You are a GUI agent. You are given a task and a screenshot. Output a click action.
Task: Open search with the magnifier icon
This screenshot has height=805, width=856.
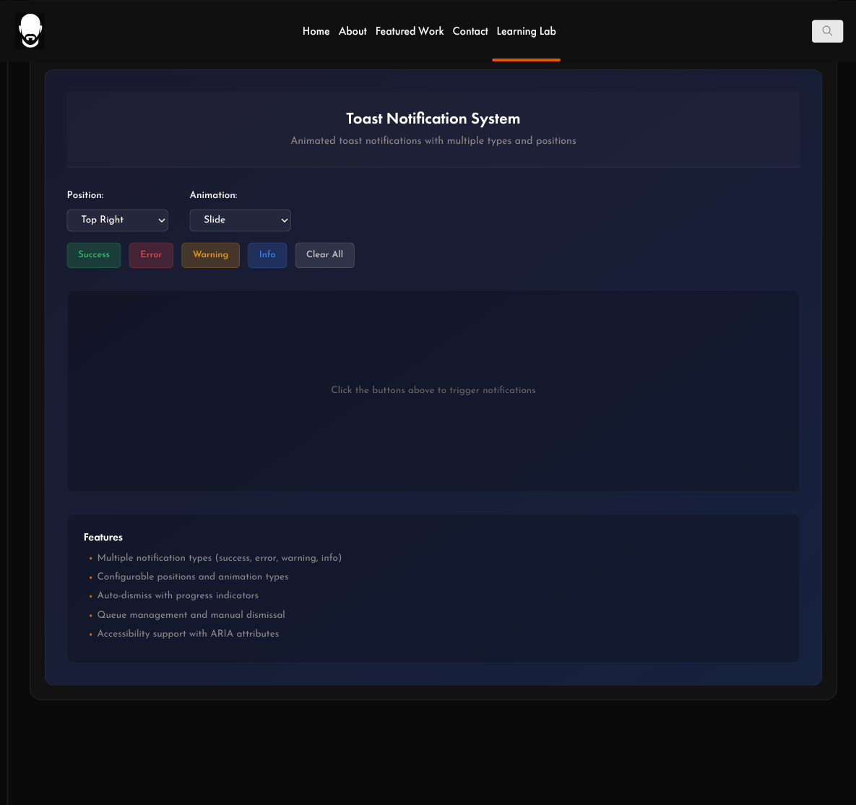[827, 31]
